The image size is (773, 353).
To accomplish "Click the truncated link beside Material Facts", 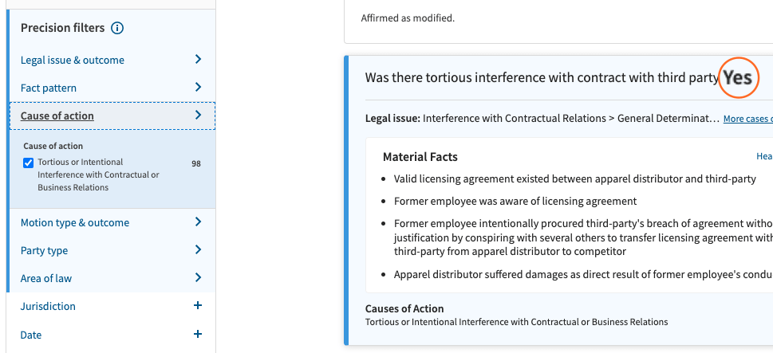I will (x=764, y=158).
